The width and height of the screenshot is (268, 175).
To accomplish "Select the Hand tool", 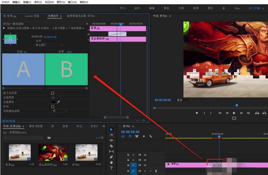I will (111, 162).
